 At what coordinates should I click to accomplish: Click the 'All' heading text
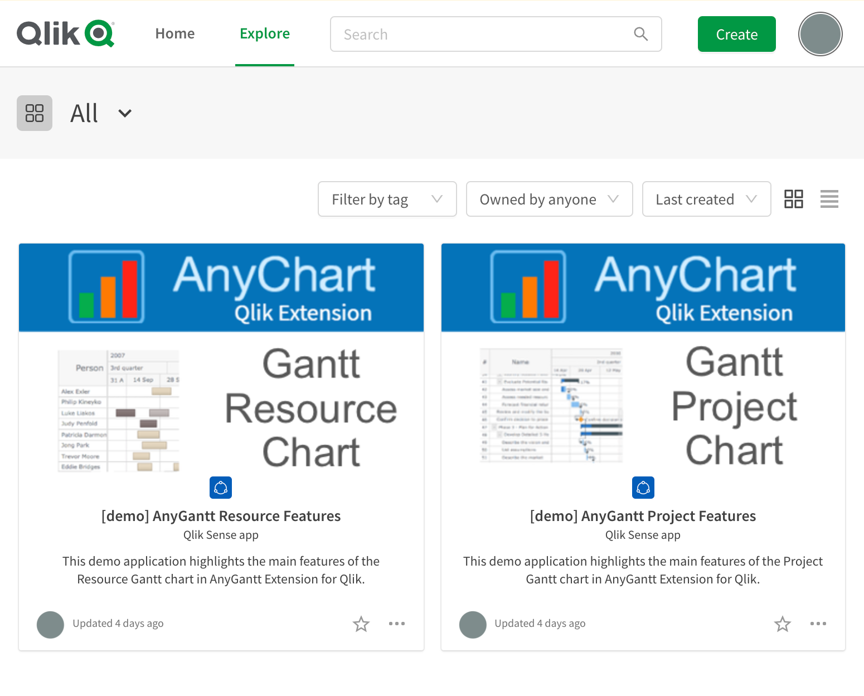click(84, 114)
